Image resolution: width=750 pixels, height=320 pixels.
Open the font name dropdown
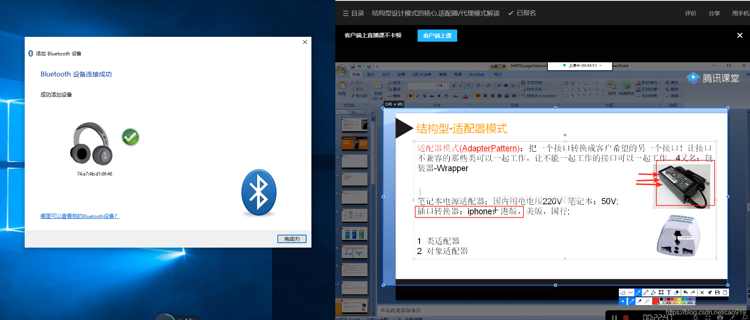pyautogui.click(x=435, y=86)
